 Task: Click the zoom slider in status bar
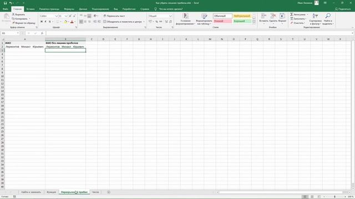(335, 197)
